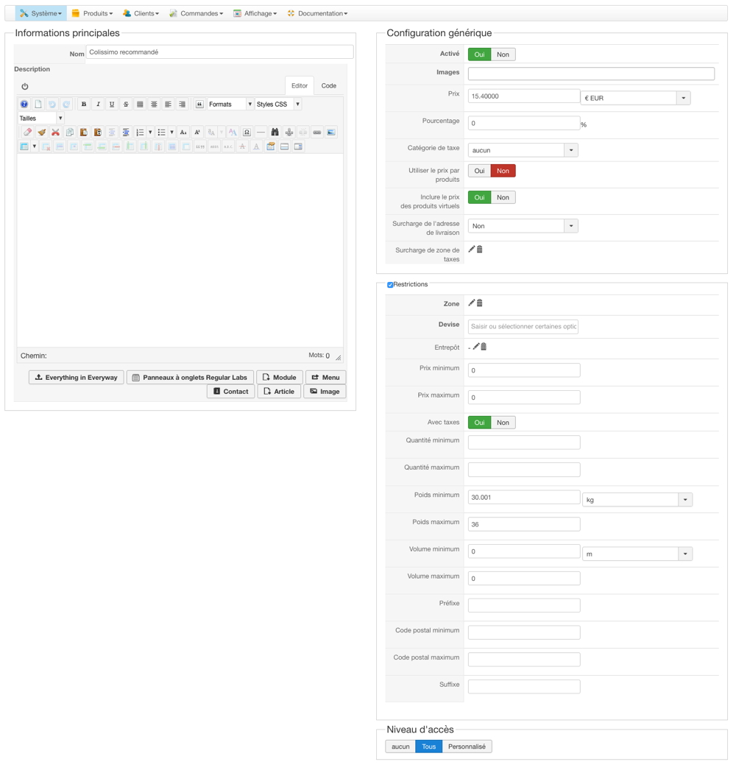This screenshot has width=736, height=773.
Task: Insert special character with omega icon
Action: [x=247, y=132]
